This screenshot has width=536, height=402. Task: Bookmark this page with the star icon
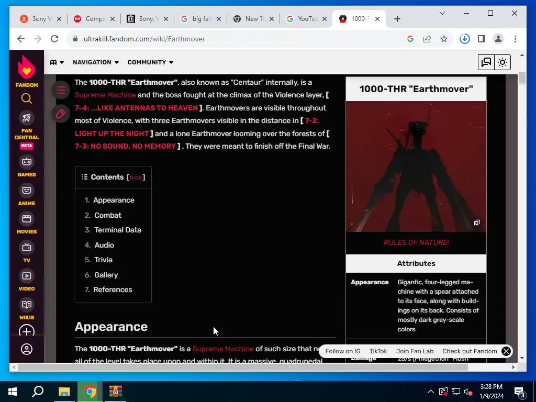[x=444, y=39]
